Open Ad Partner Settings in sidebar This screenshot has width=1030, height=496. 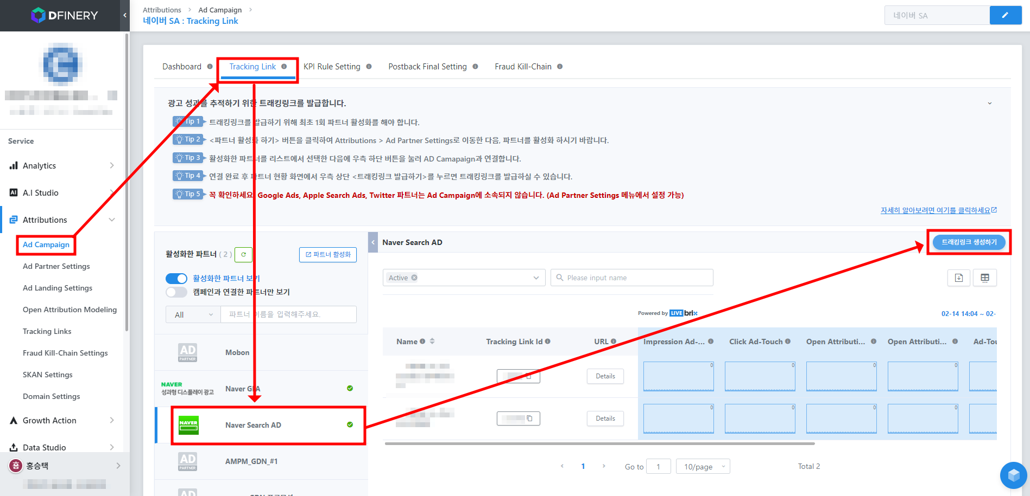pos(56,266)
